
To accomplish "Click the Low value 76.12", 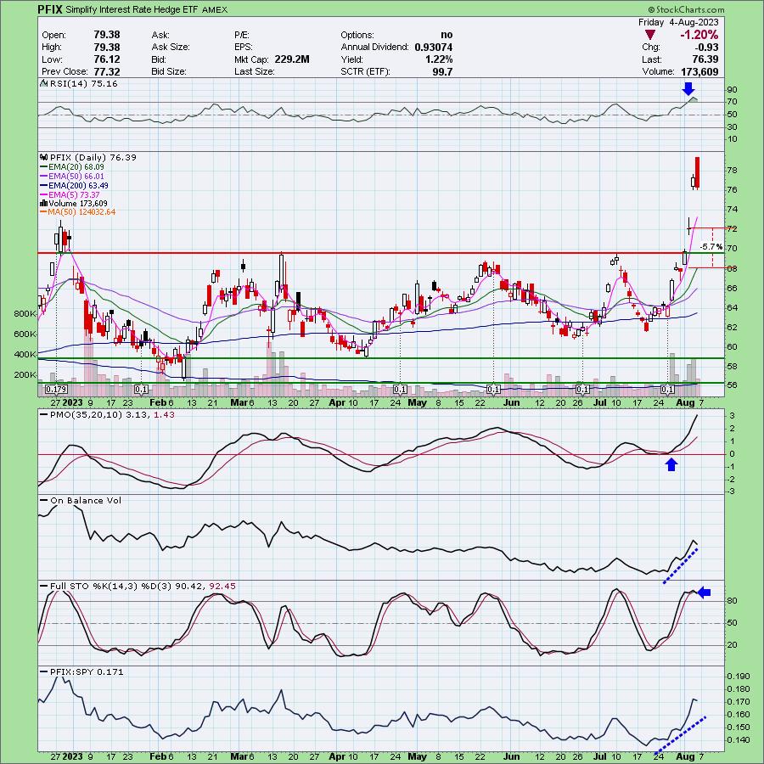I will tap(107, 59).
